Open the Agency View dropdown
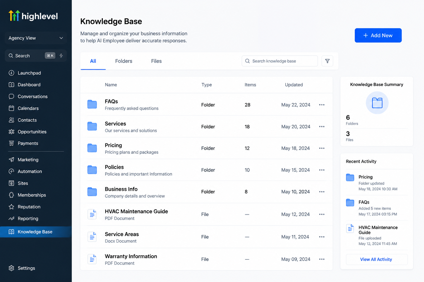 pos(36,38)
